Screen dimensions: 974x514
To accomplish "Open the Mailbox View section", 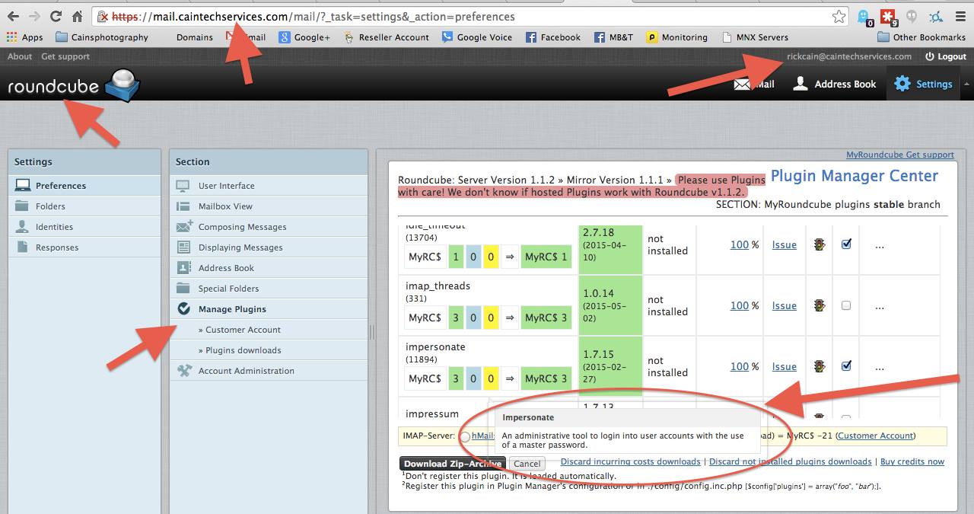I will [x=269, y=206].
